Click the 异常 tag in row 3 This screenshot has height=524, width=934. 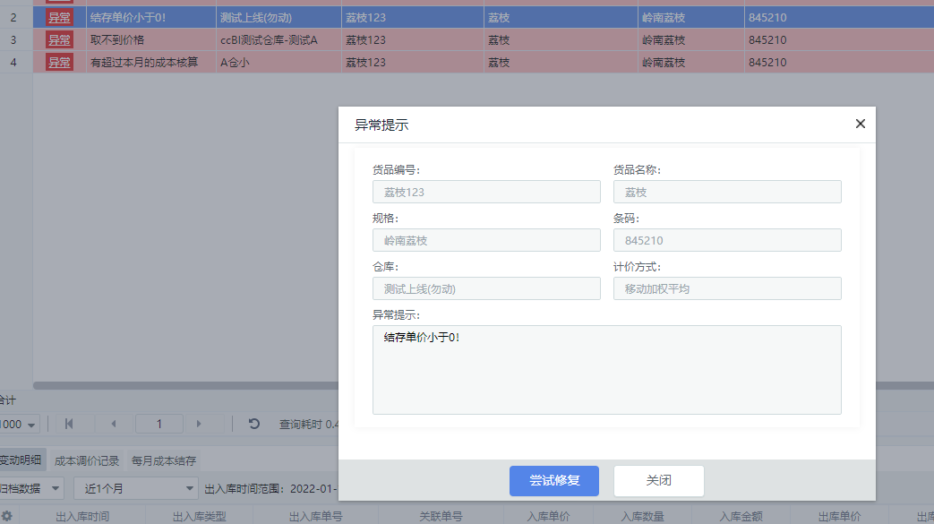tap(60, 40)
